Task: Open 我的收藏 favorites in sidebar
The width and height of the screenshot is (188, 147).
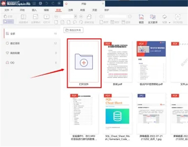Action: (31, 53)
